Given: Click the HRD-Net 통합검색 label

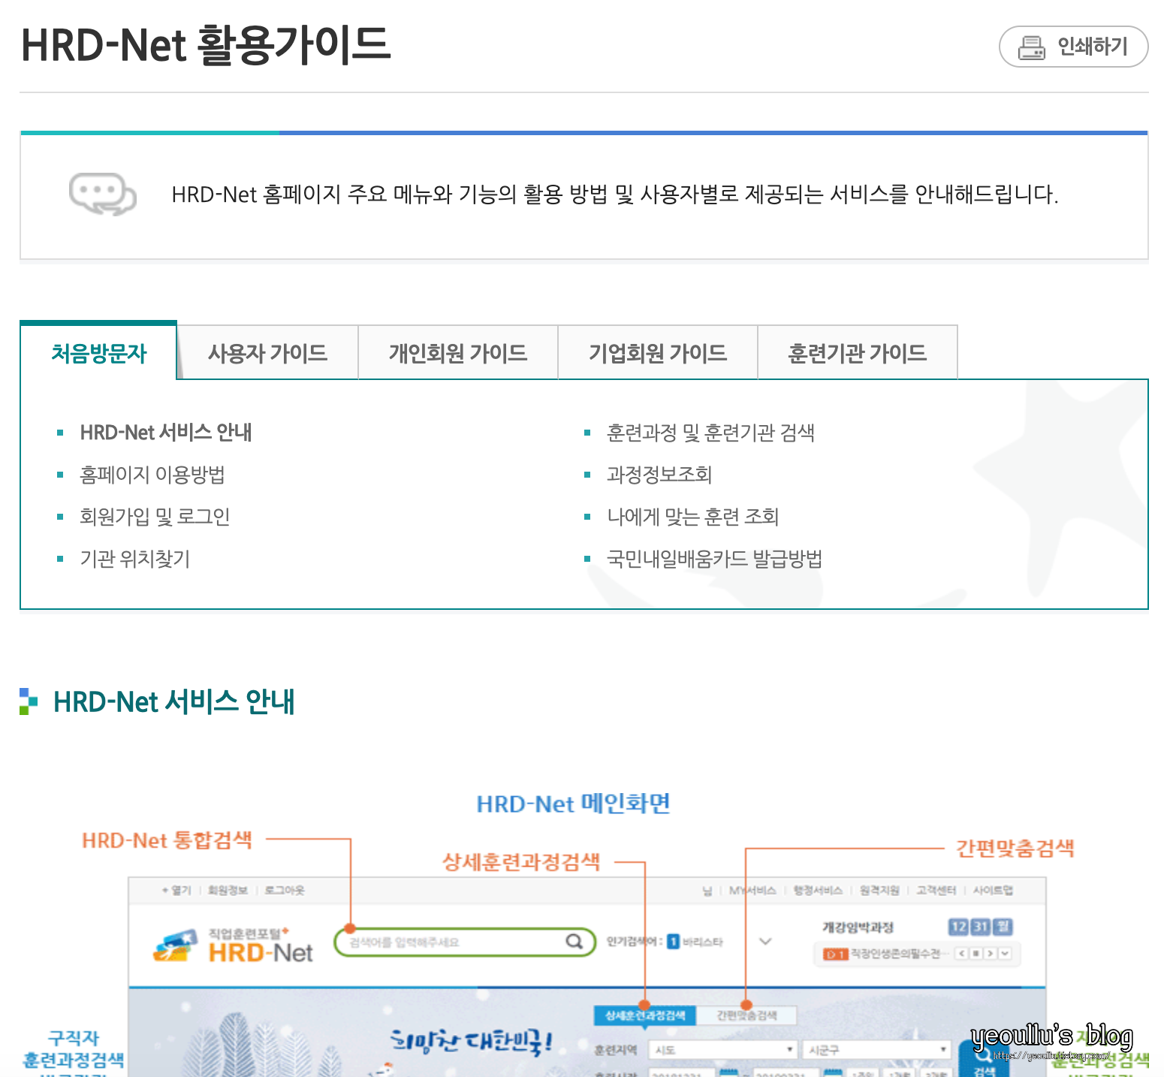Looking at the screenshot, I should 167,840.
